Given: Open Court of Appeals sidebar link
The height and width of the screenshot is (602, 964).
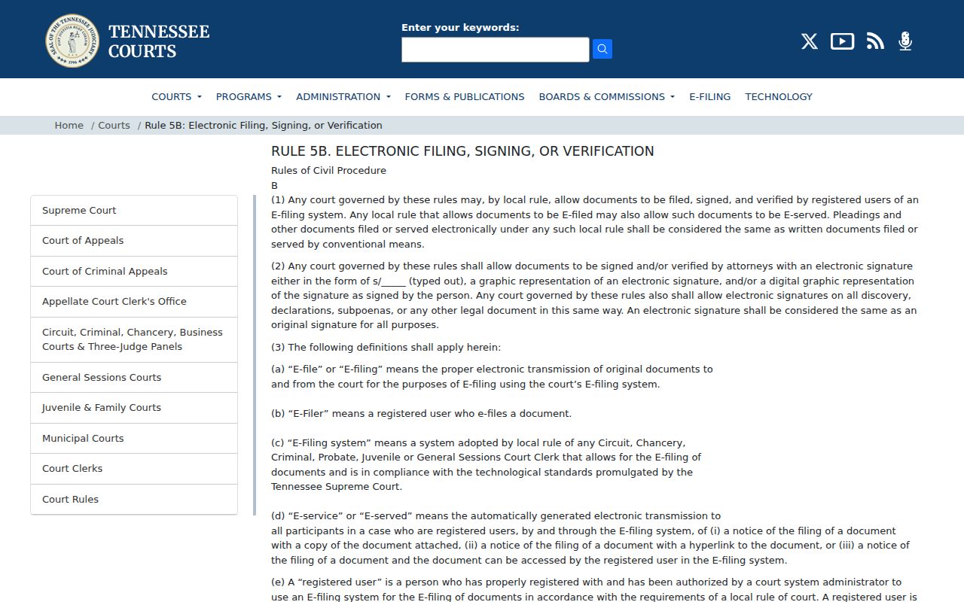Looking at the screenshot, I should (x=134, y=241).
